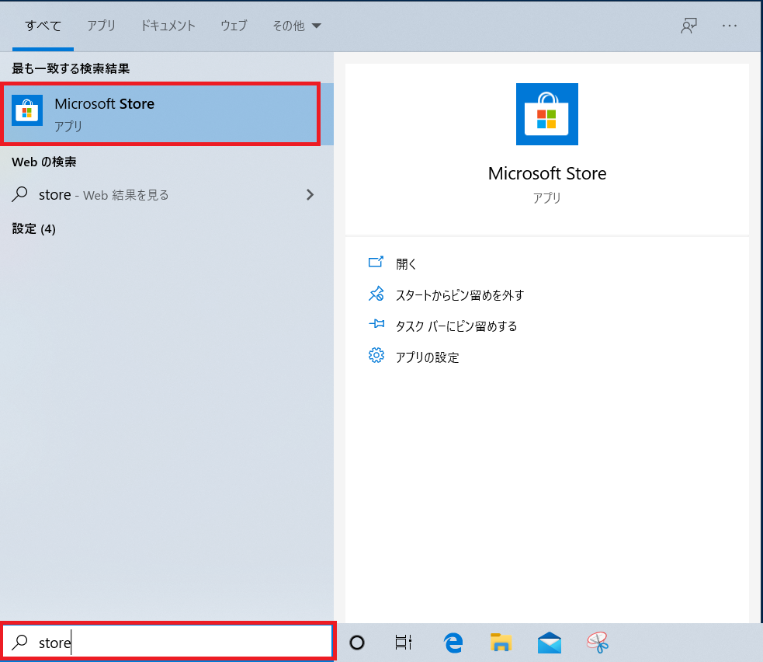The width and height of the screenshot is (763, 662).
Task: Switch to the アプリ tab
Action: pyautogui.click(x=101, y=26)
